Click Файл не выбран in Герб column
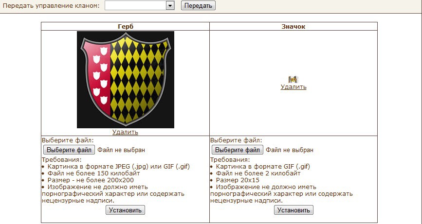 click(x=121, y=150)
